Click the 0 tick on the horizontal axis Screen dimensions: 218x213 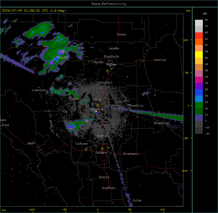click(x=98, y=209)
